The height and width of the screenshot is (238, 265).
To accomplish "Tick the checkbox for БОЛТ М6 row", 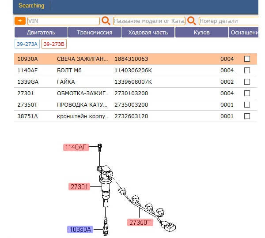I will coord(247,70).
